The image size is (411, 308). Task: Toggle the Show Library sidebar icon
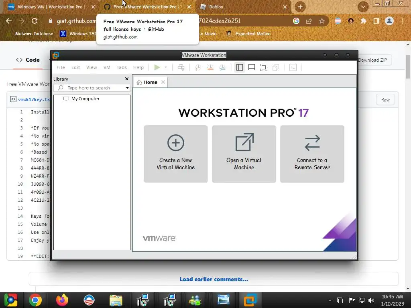(x=240, y=67)
